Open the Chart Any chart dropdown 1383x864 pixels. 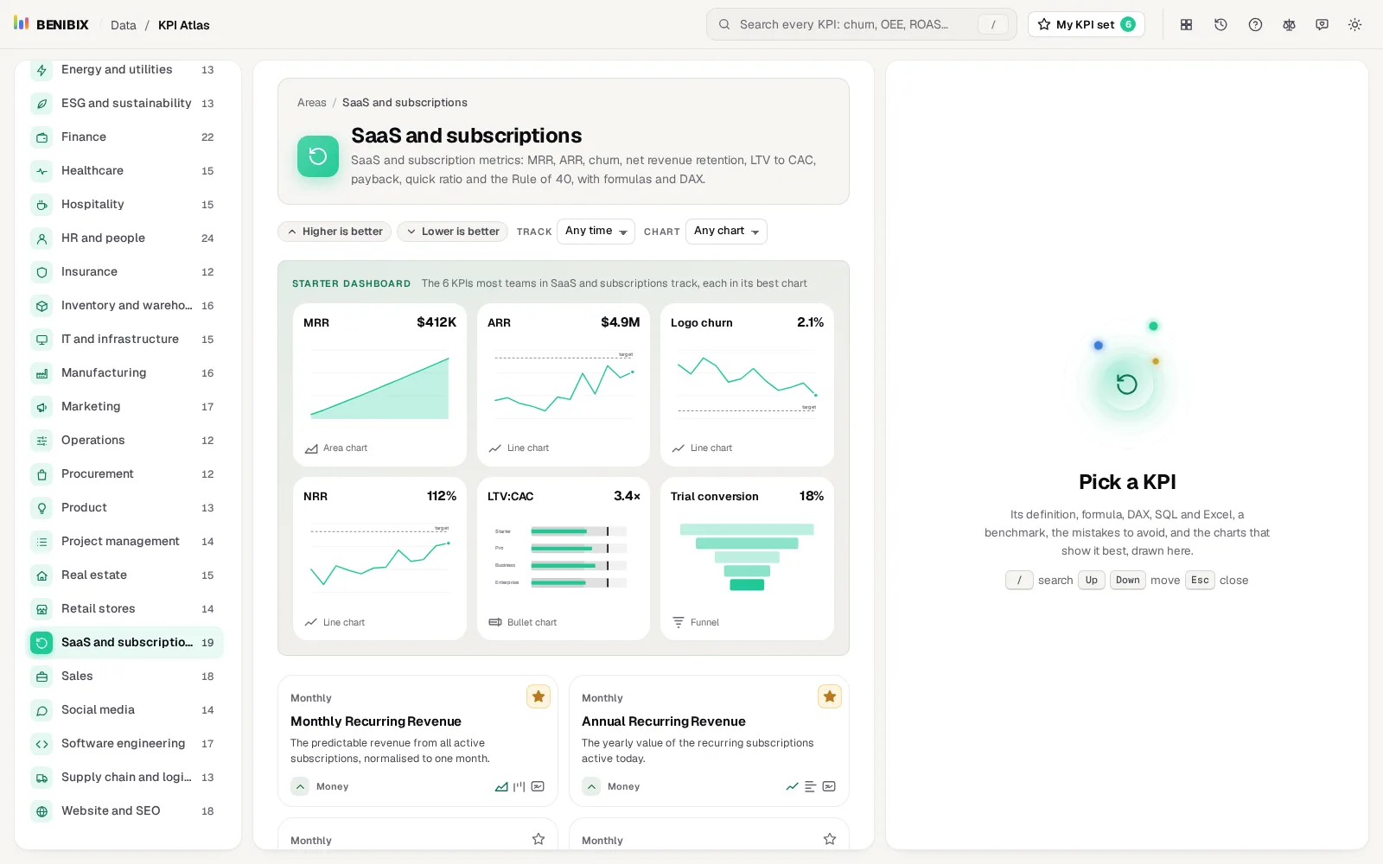(x=726, y=232)
